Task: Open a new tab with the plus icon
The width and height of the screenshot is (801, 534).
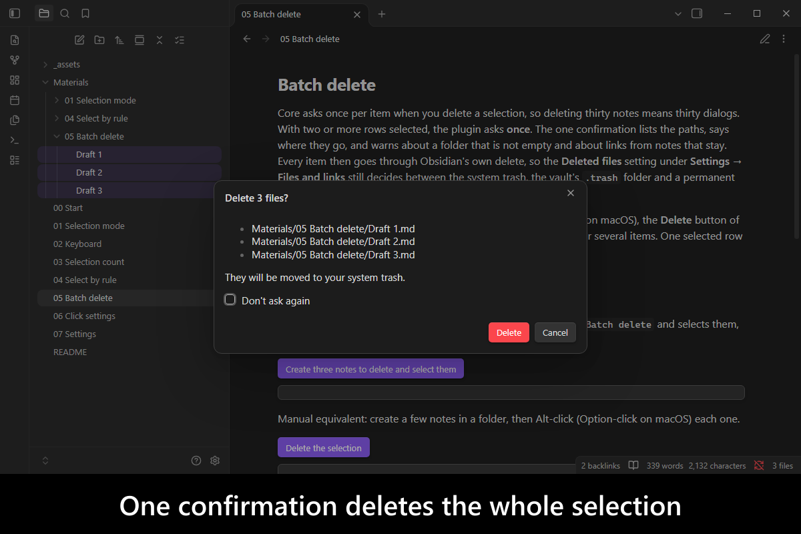Action: (382, 14)
